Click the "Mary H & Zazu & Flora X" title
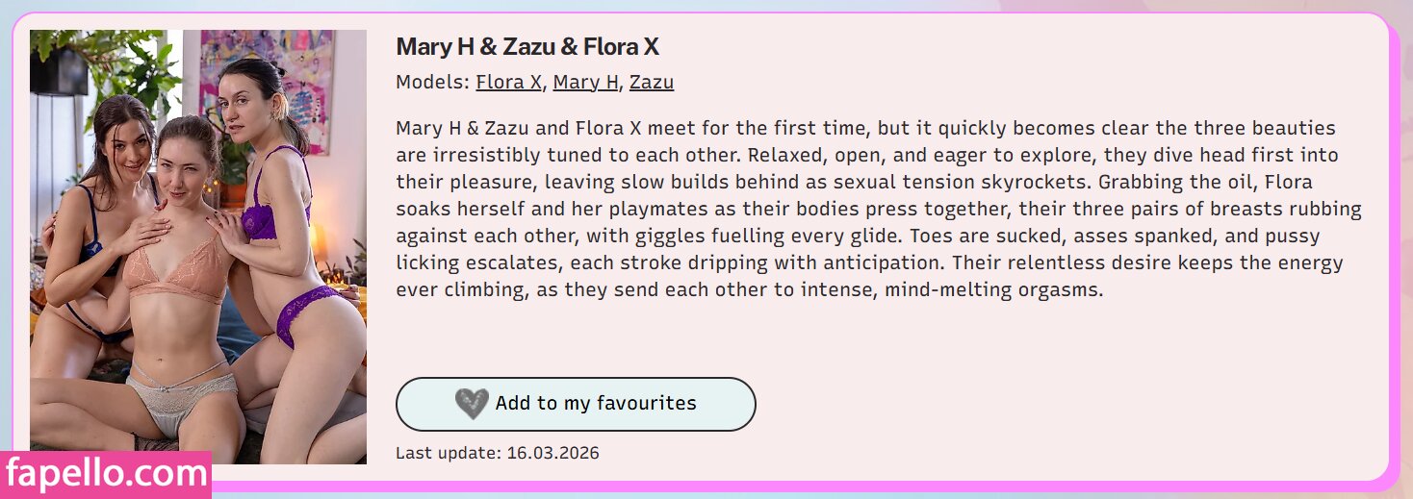The image size is (1413, 499). [x=527, y=47]
